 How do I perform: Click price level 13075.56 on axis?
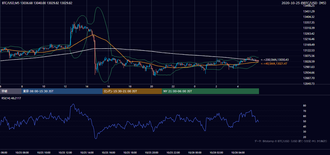(309, 56)
